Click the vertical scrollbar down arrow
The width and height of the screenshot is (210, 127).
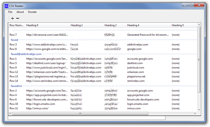199,110
